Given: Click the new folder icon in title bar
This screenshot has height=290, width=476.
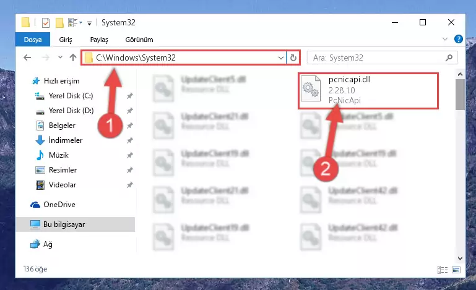Looking at the screenshot, I should point(60,23).
